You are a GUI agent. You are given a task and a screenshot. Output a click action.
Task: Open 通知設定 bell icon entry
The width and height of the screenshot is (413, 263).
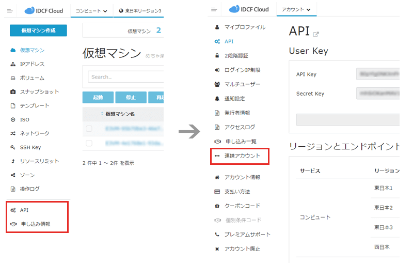[217, 98]
